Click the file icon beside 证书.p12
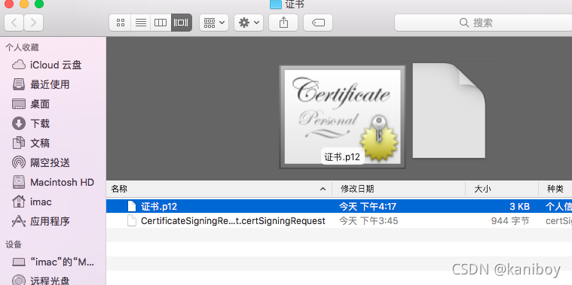 (x=132, y=206)
